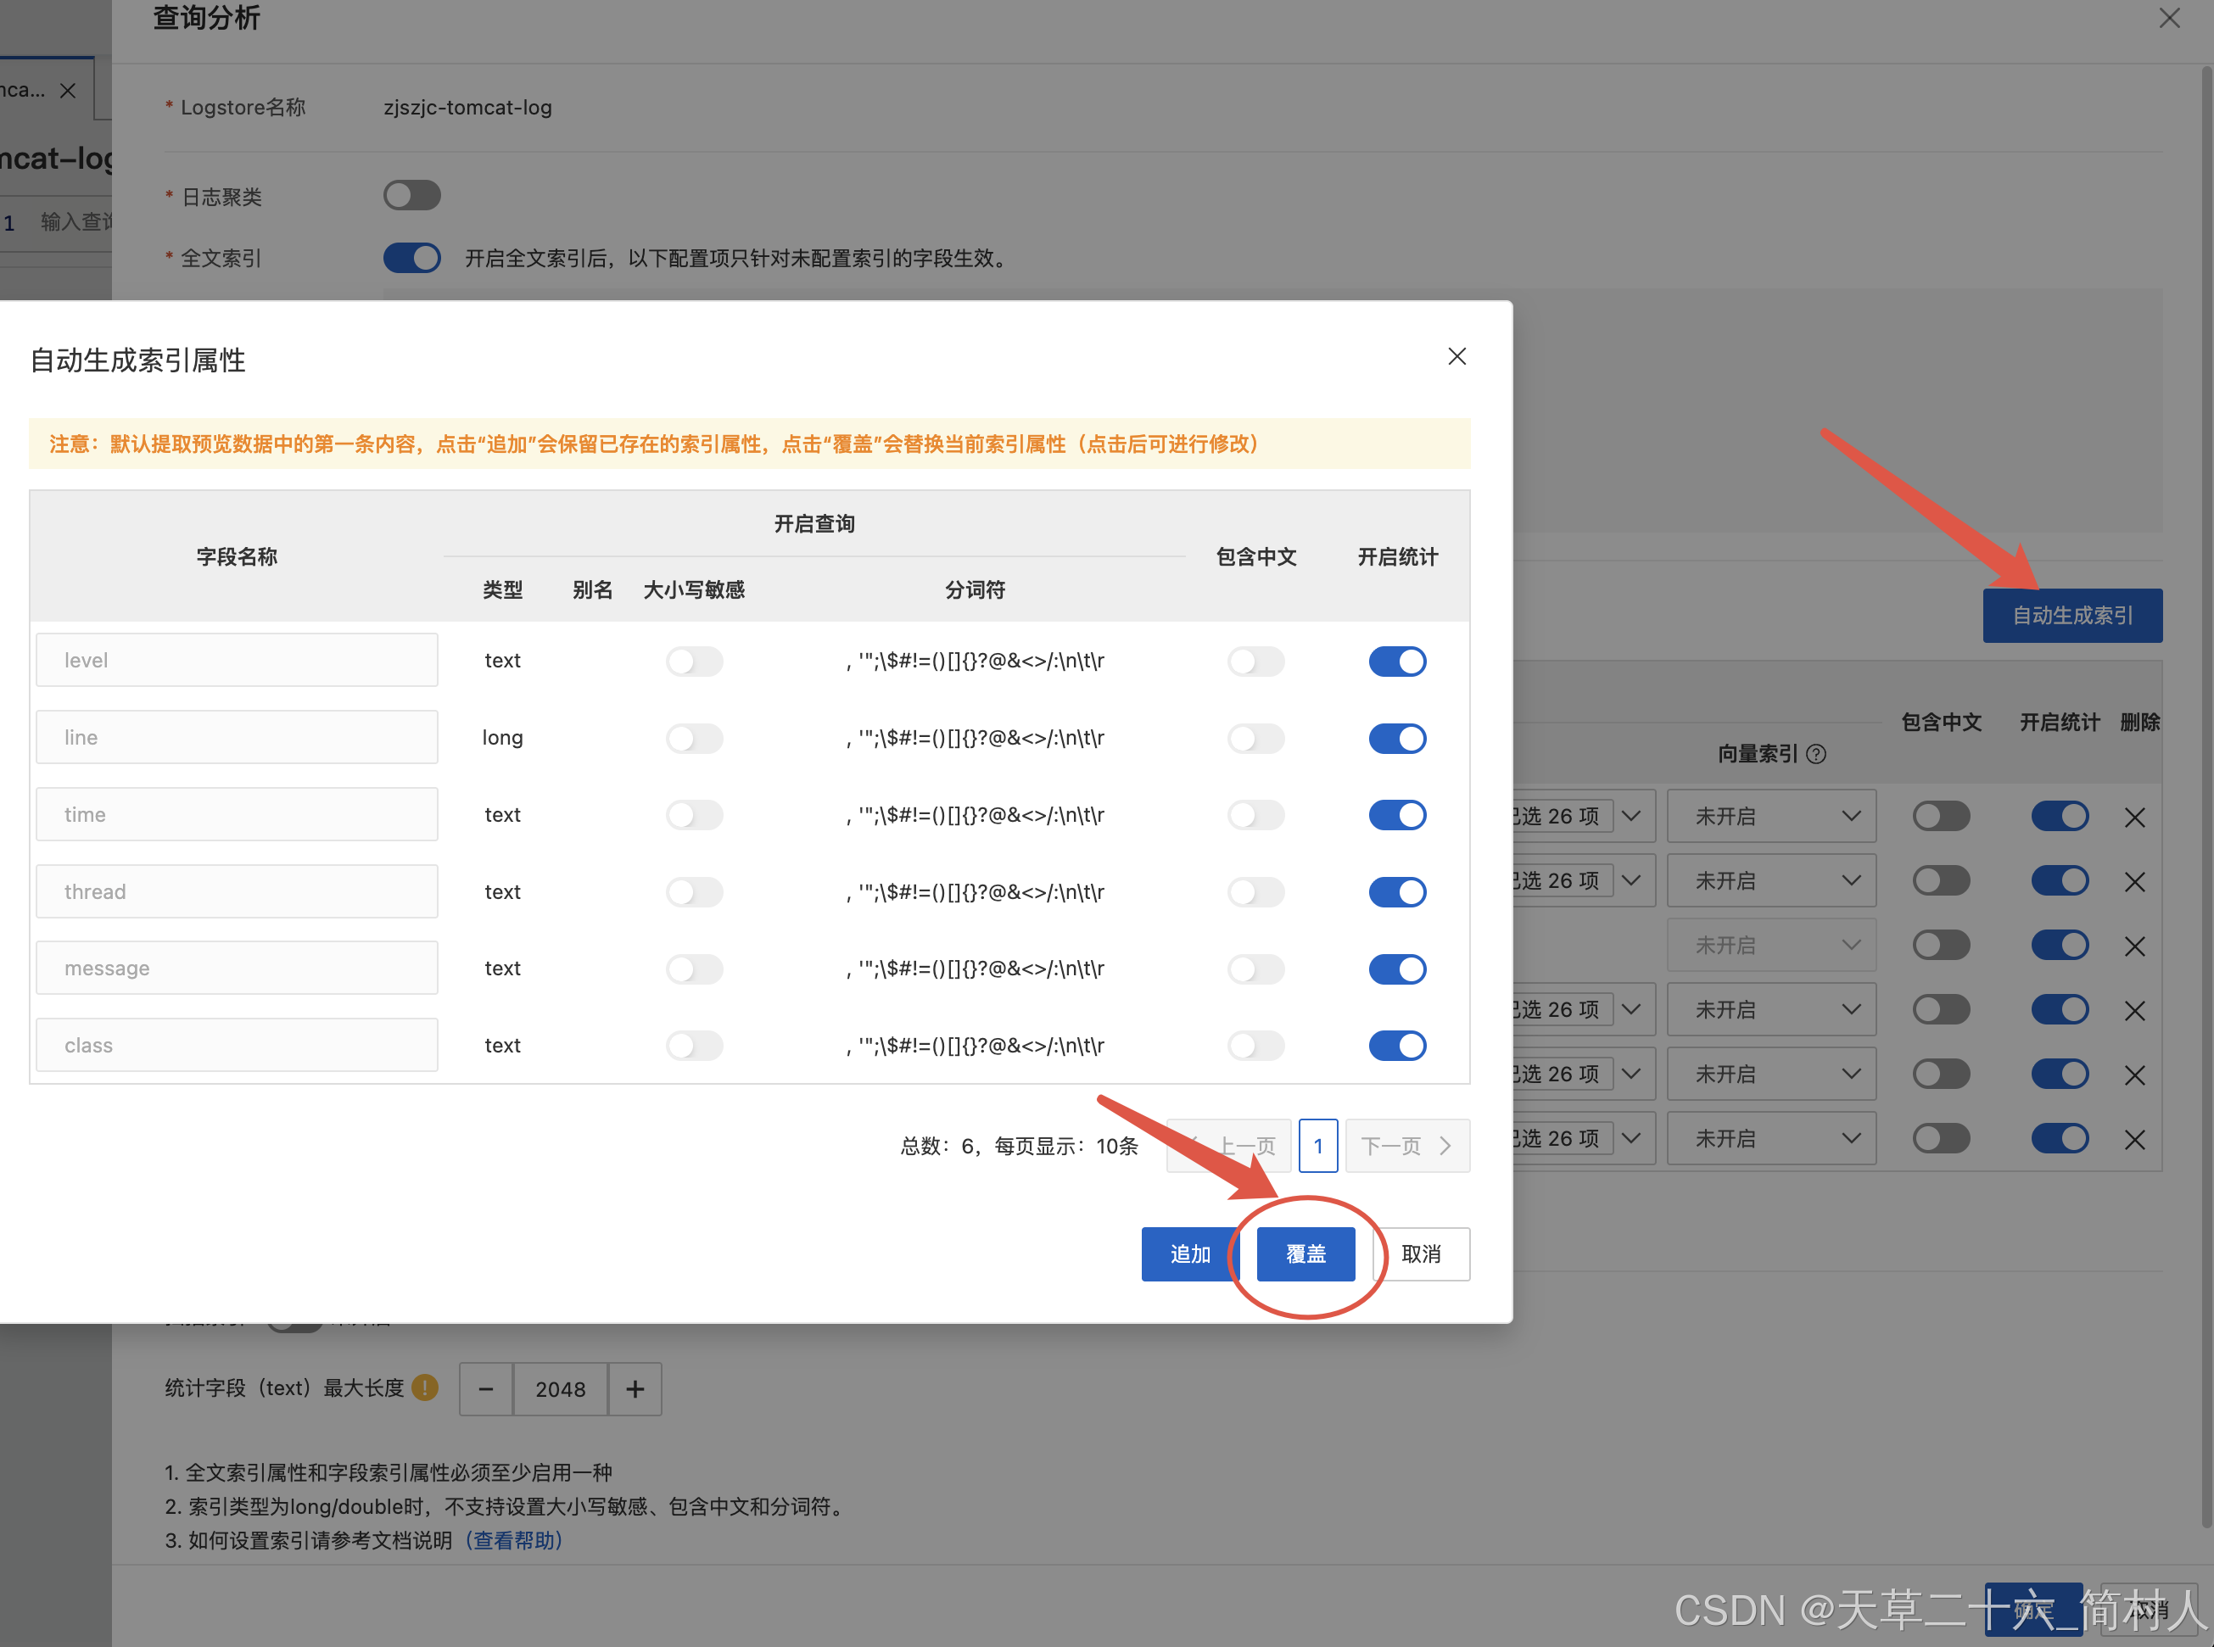This screenshot has height=1647, width=2214.
Task: Expand first row 已选 26 项 dropdown
Action: (x=1631, y=817)
